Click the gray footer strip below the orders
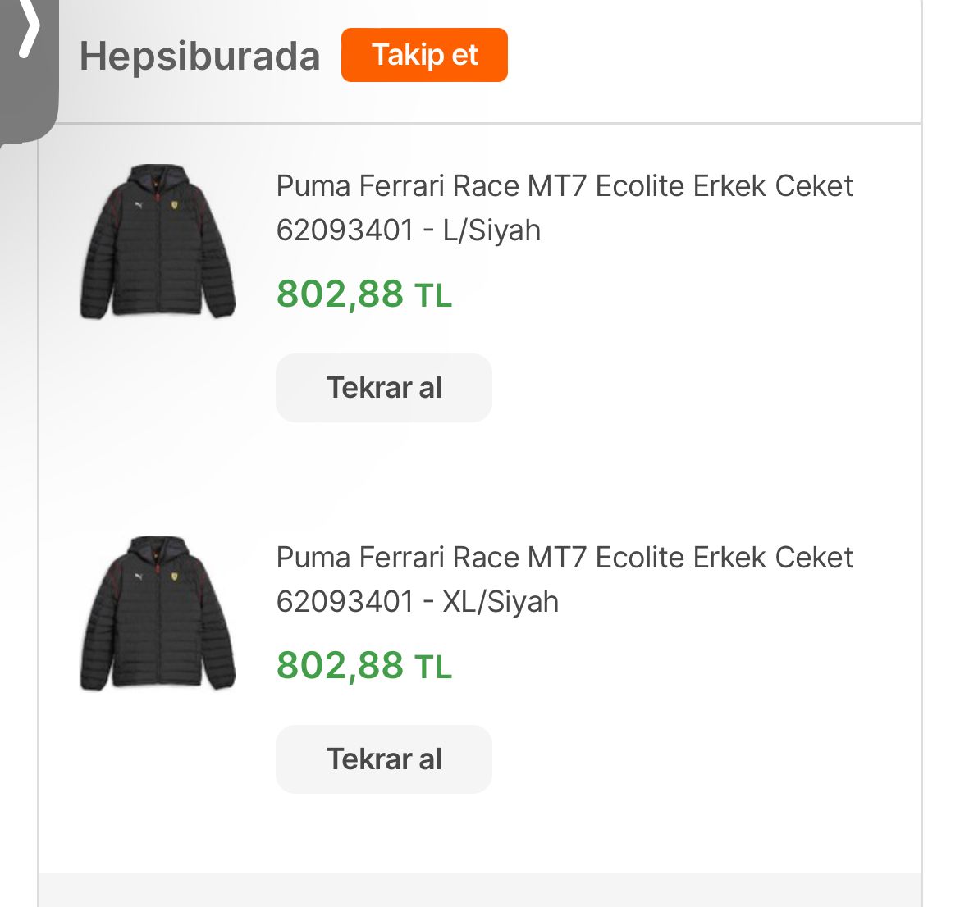The height and width of the screenshot is (907, 960). [480, 890]
